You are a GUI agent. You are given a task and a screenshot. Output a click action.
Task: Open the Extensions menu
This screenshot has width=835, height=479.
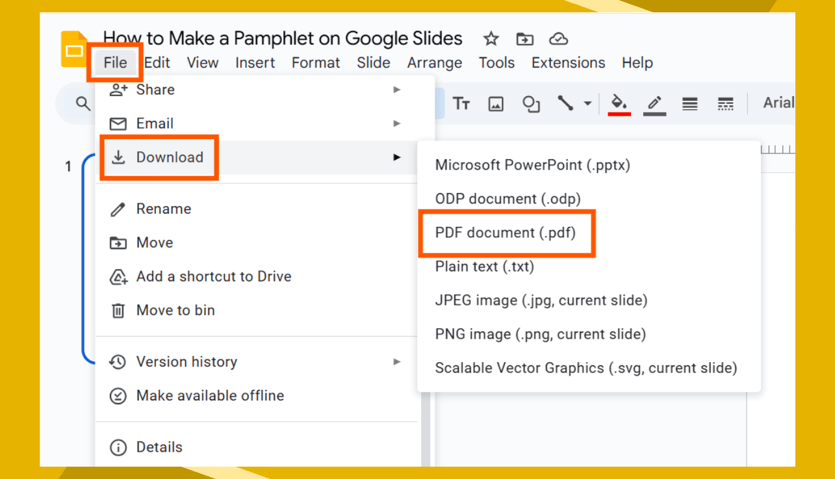[x=567, y=62]
